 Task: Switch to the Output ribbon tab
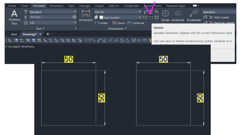coord(99,6)
